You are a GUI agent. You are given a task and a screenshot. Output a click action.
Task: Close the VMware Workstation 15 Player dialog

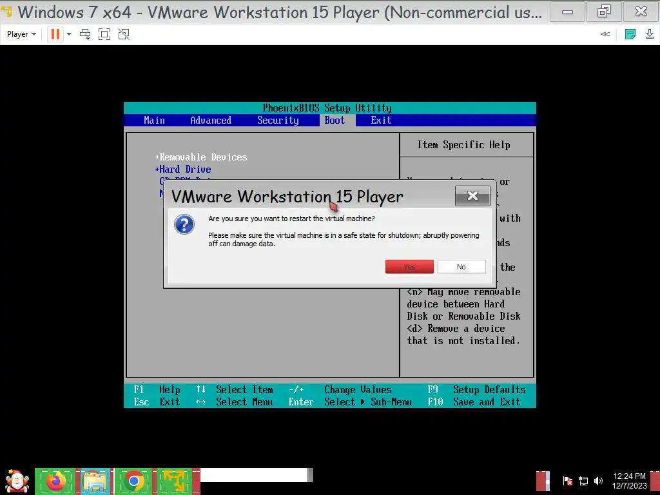472,196
